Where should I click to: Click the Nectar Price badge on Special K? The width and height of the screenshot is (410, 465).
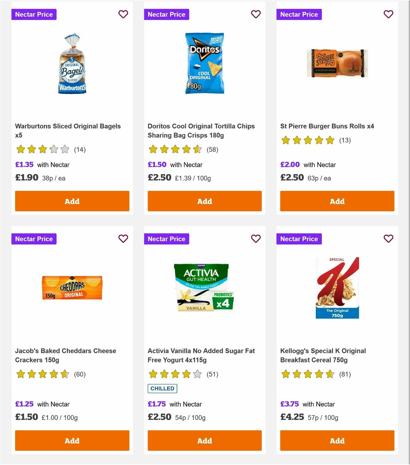(299, 239)
